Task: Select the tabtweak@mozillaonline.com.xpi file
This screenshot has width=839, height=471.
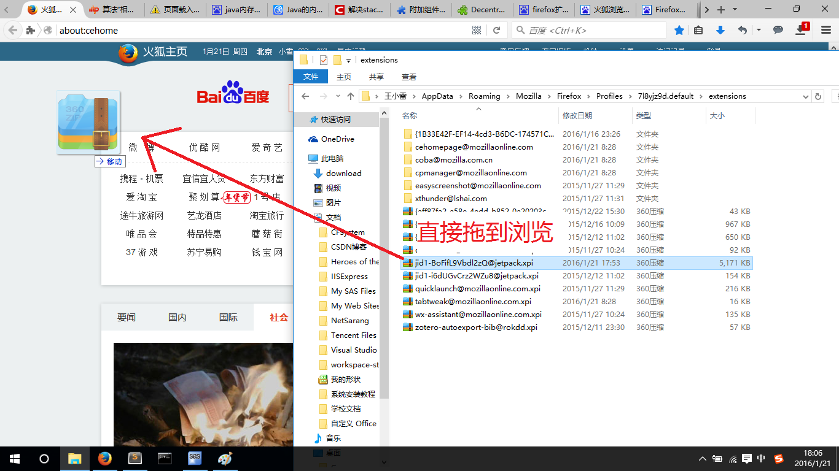Action: [473, 301]
